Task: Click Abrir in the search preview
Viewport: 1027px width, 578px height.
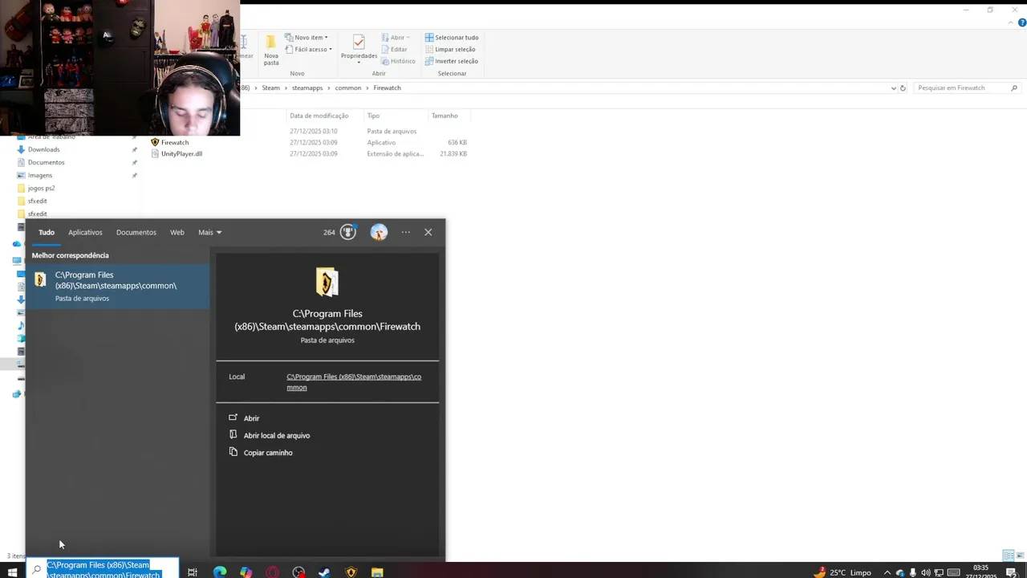Action: (244, 418)
